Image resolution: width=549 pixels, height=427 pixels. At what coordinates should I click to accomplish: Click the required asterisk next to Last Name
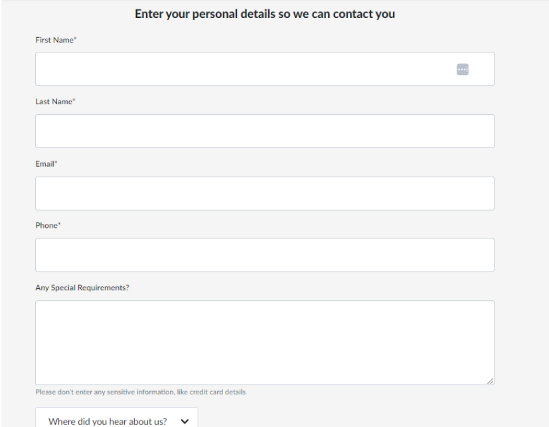[74, 101]
